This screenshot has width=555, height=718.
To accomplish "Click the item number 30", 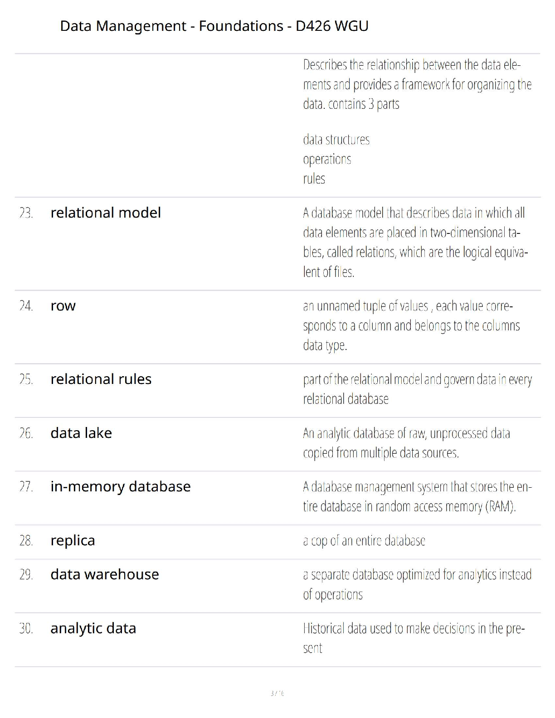I will point(26,629).
